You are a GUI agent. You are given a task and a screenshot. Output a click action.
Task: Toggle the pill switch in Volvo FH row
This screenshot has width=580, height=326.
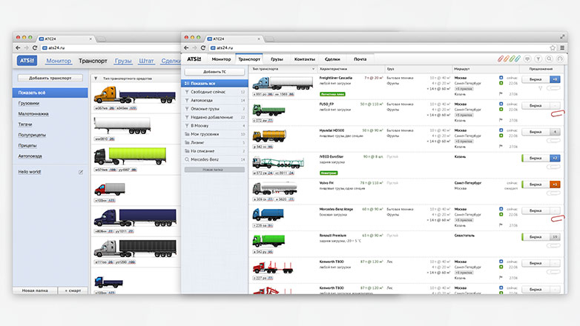(553, 193)
